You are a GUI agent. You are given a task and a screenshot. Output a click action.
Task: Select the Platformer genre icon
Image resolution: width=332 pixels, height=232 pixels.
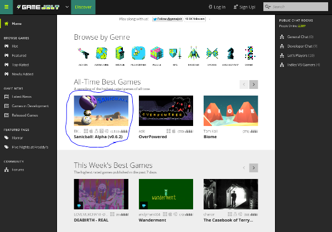pos(138,53)
